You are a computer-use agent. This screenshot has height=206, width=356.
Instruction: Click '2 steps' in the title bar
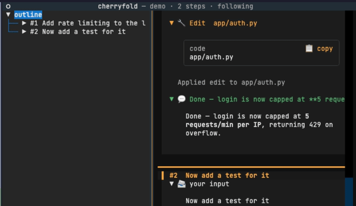(x=191, y=6)
